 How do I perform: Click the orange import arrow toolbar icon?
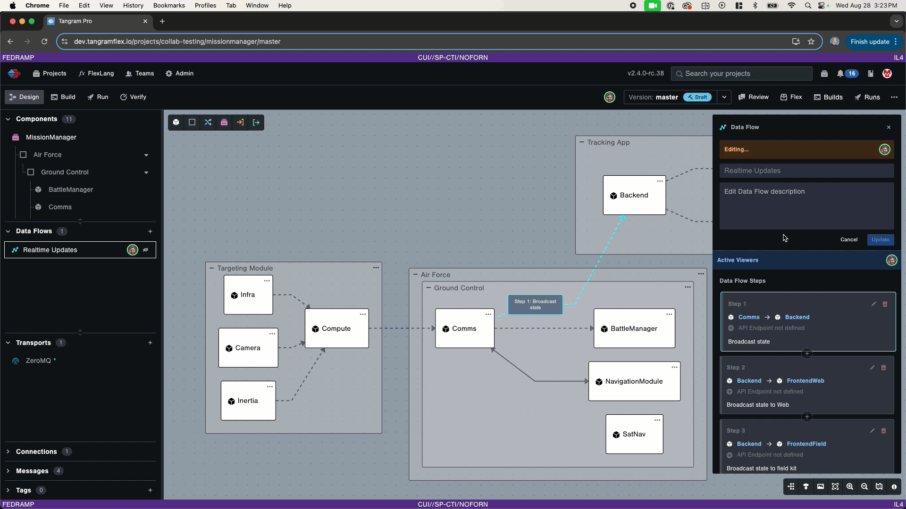coord(240,123)
